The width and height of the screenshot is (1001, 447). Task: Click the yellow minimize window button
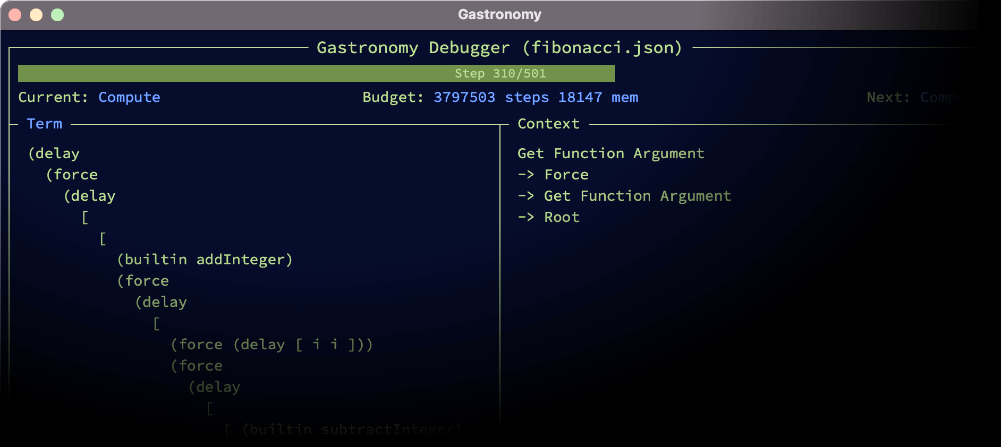[36, 15]
